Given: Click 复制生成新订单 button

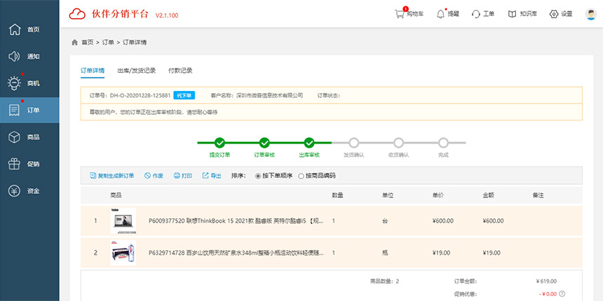Looking at the screenshot, I should [x=112, y=176].
